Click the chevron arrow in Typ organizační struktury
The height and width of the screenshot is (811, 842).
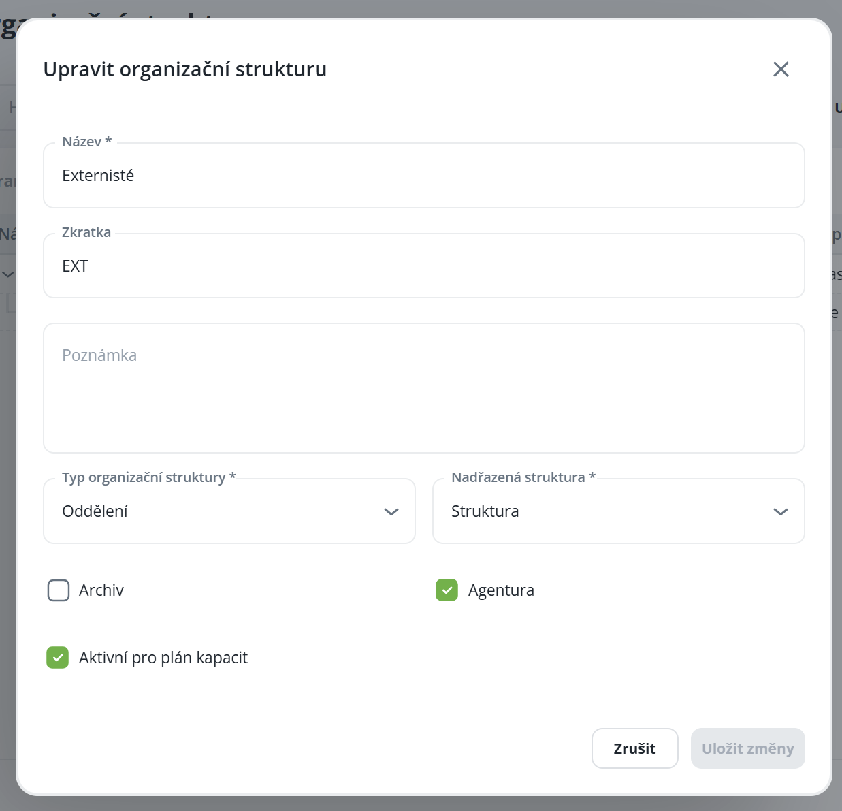click(x=391, y=511)
